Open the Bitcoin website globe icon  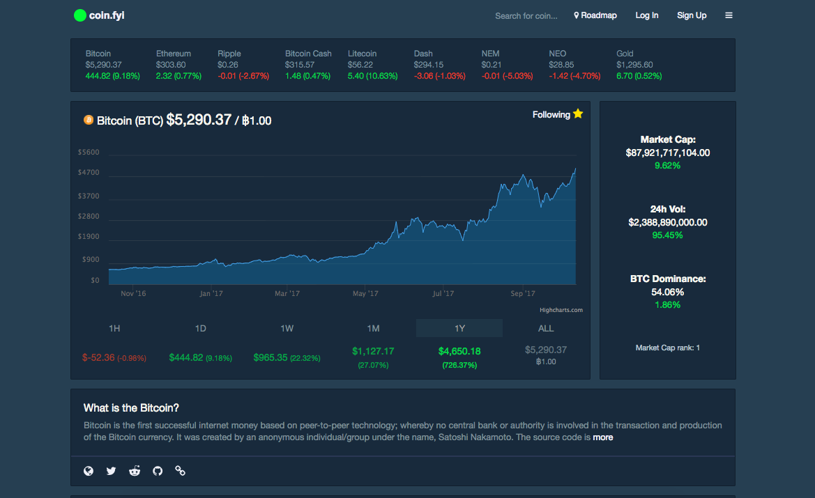point(89,471)
